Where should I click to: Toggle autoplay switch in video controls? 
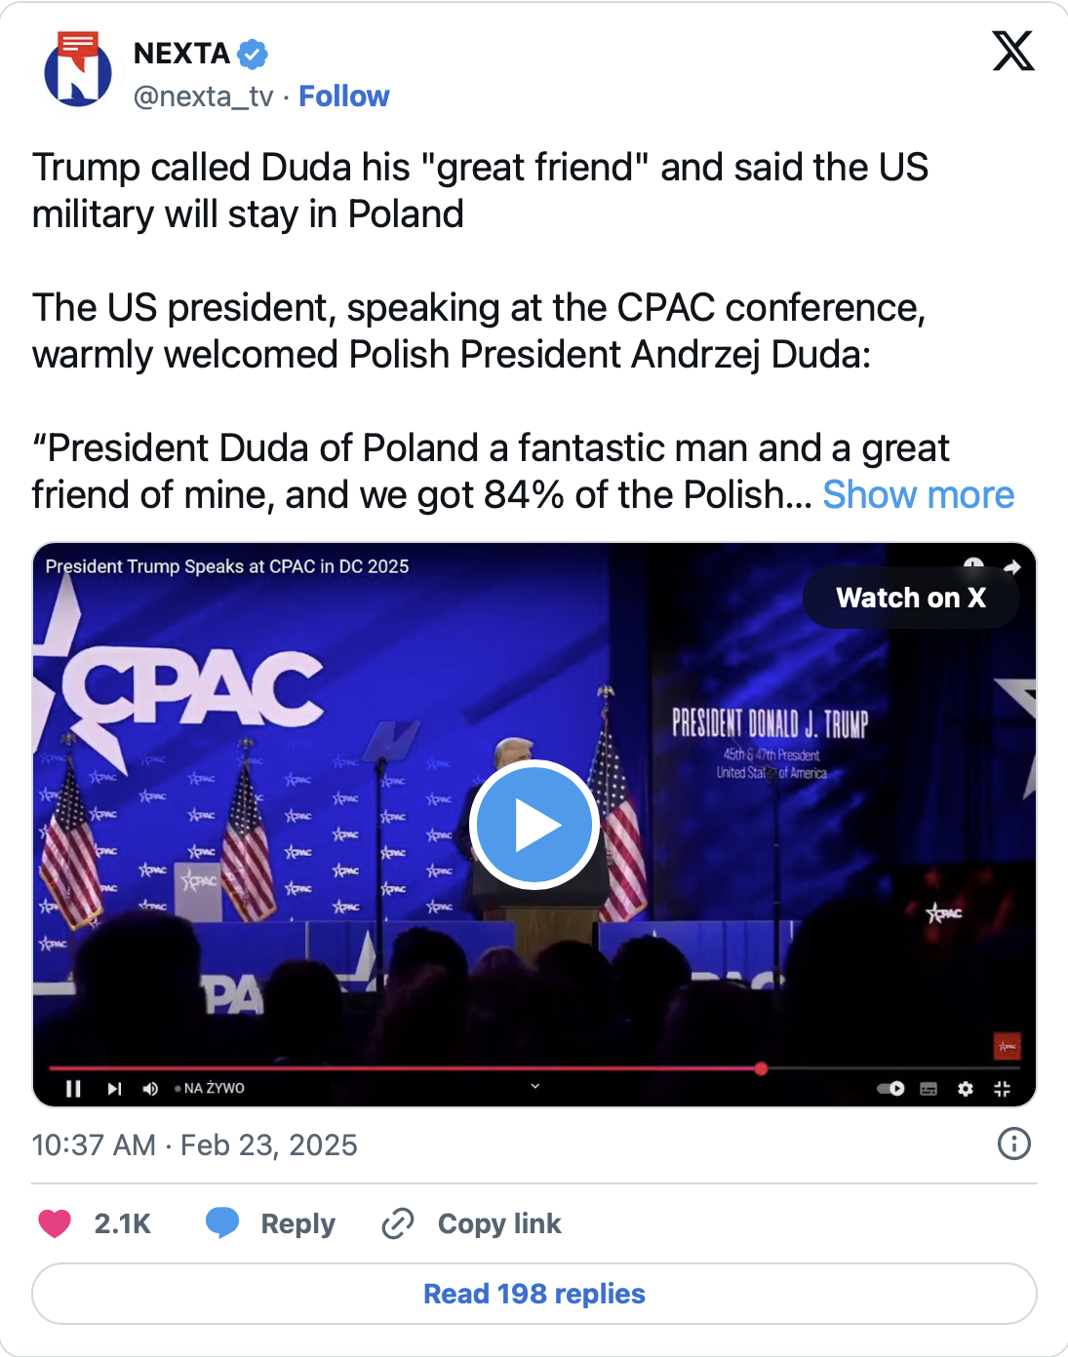click(890, 1089)
